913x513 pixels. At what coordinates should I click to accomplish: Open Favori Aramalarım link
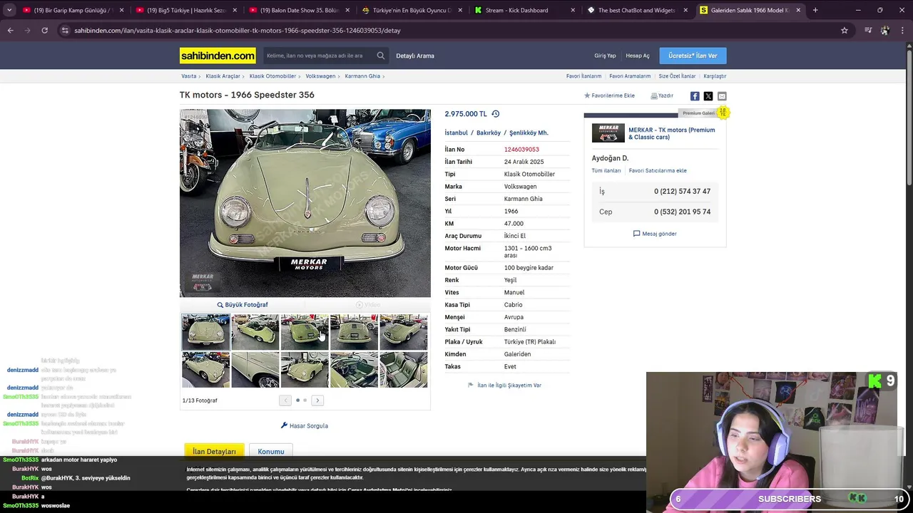coord(630,76)
